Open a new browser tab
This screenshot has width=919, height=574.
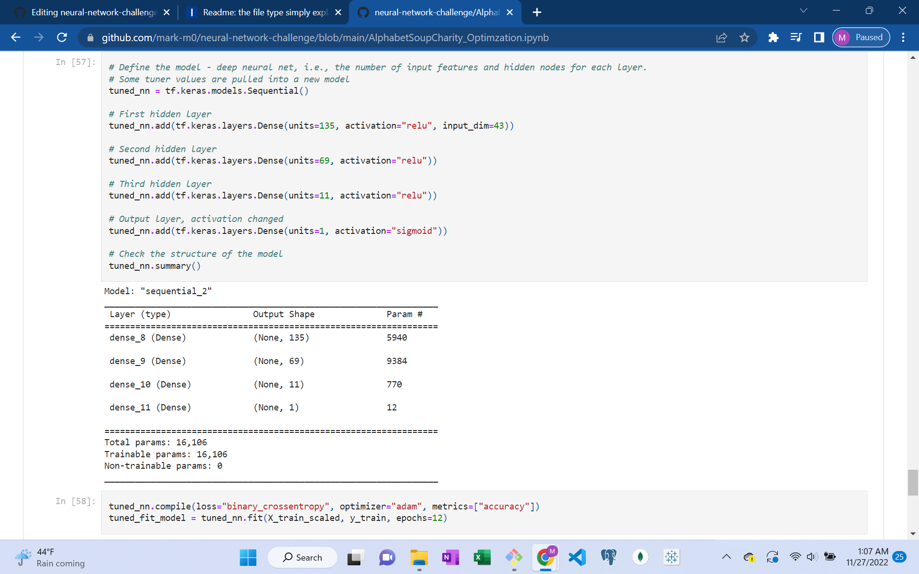click(537, 12)
